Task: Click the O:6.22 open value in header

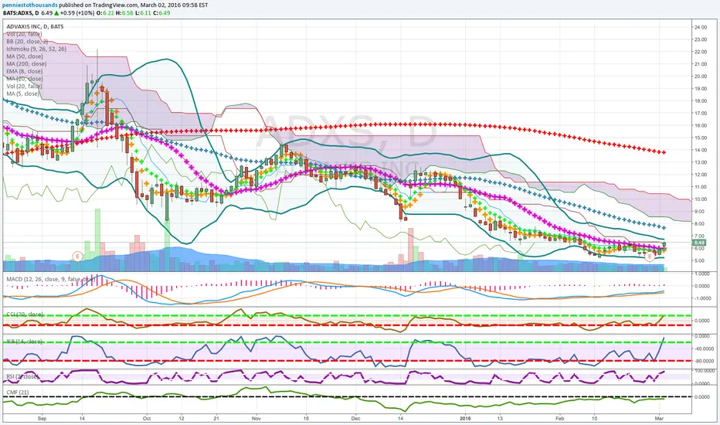Action: [x=104, y=13]
